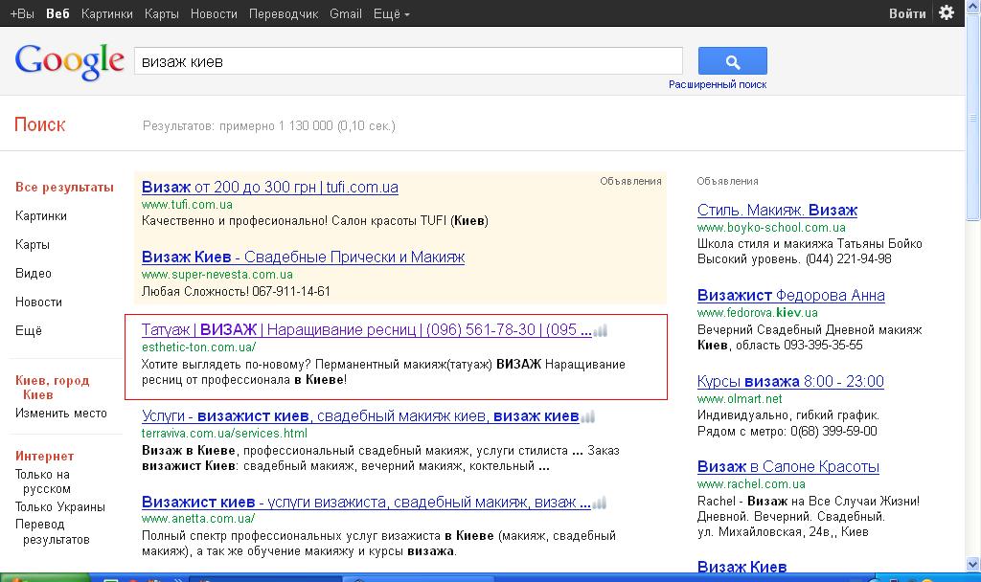Click the red Поиск heading
The width and height of the screenshot is (981, 582).
tap(39, 124)
